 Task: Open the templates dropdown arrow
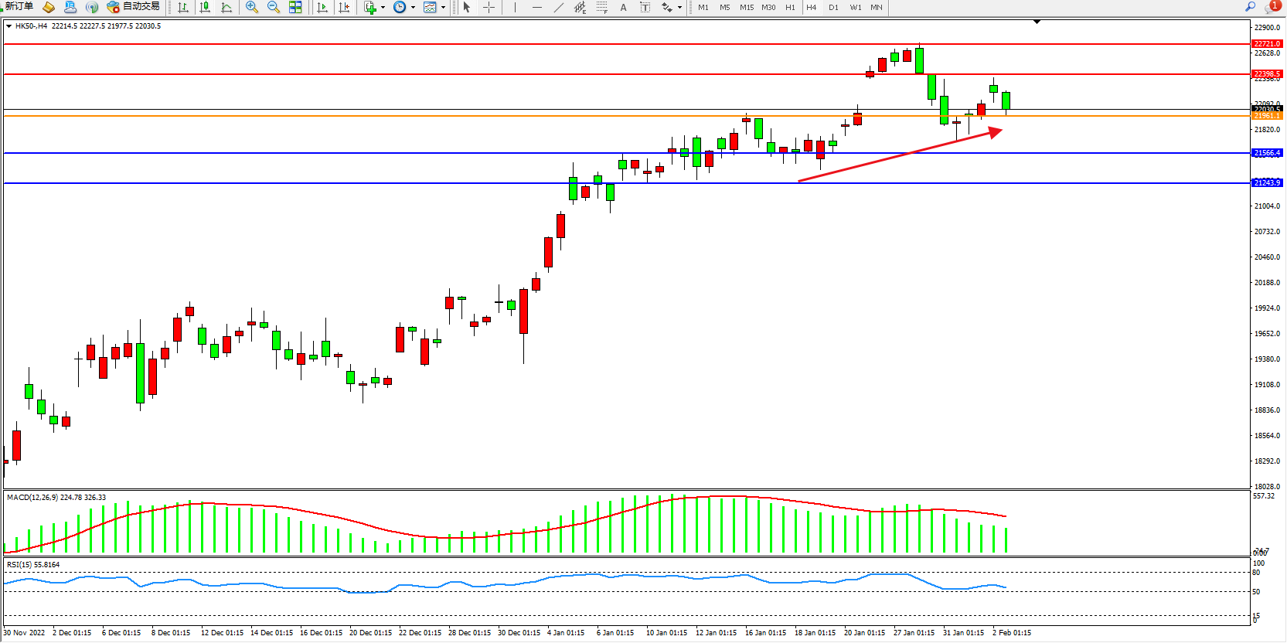click(444, 8)
